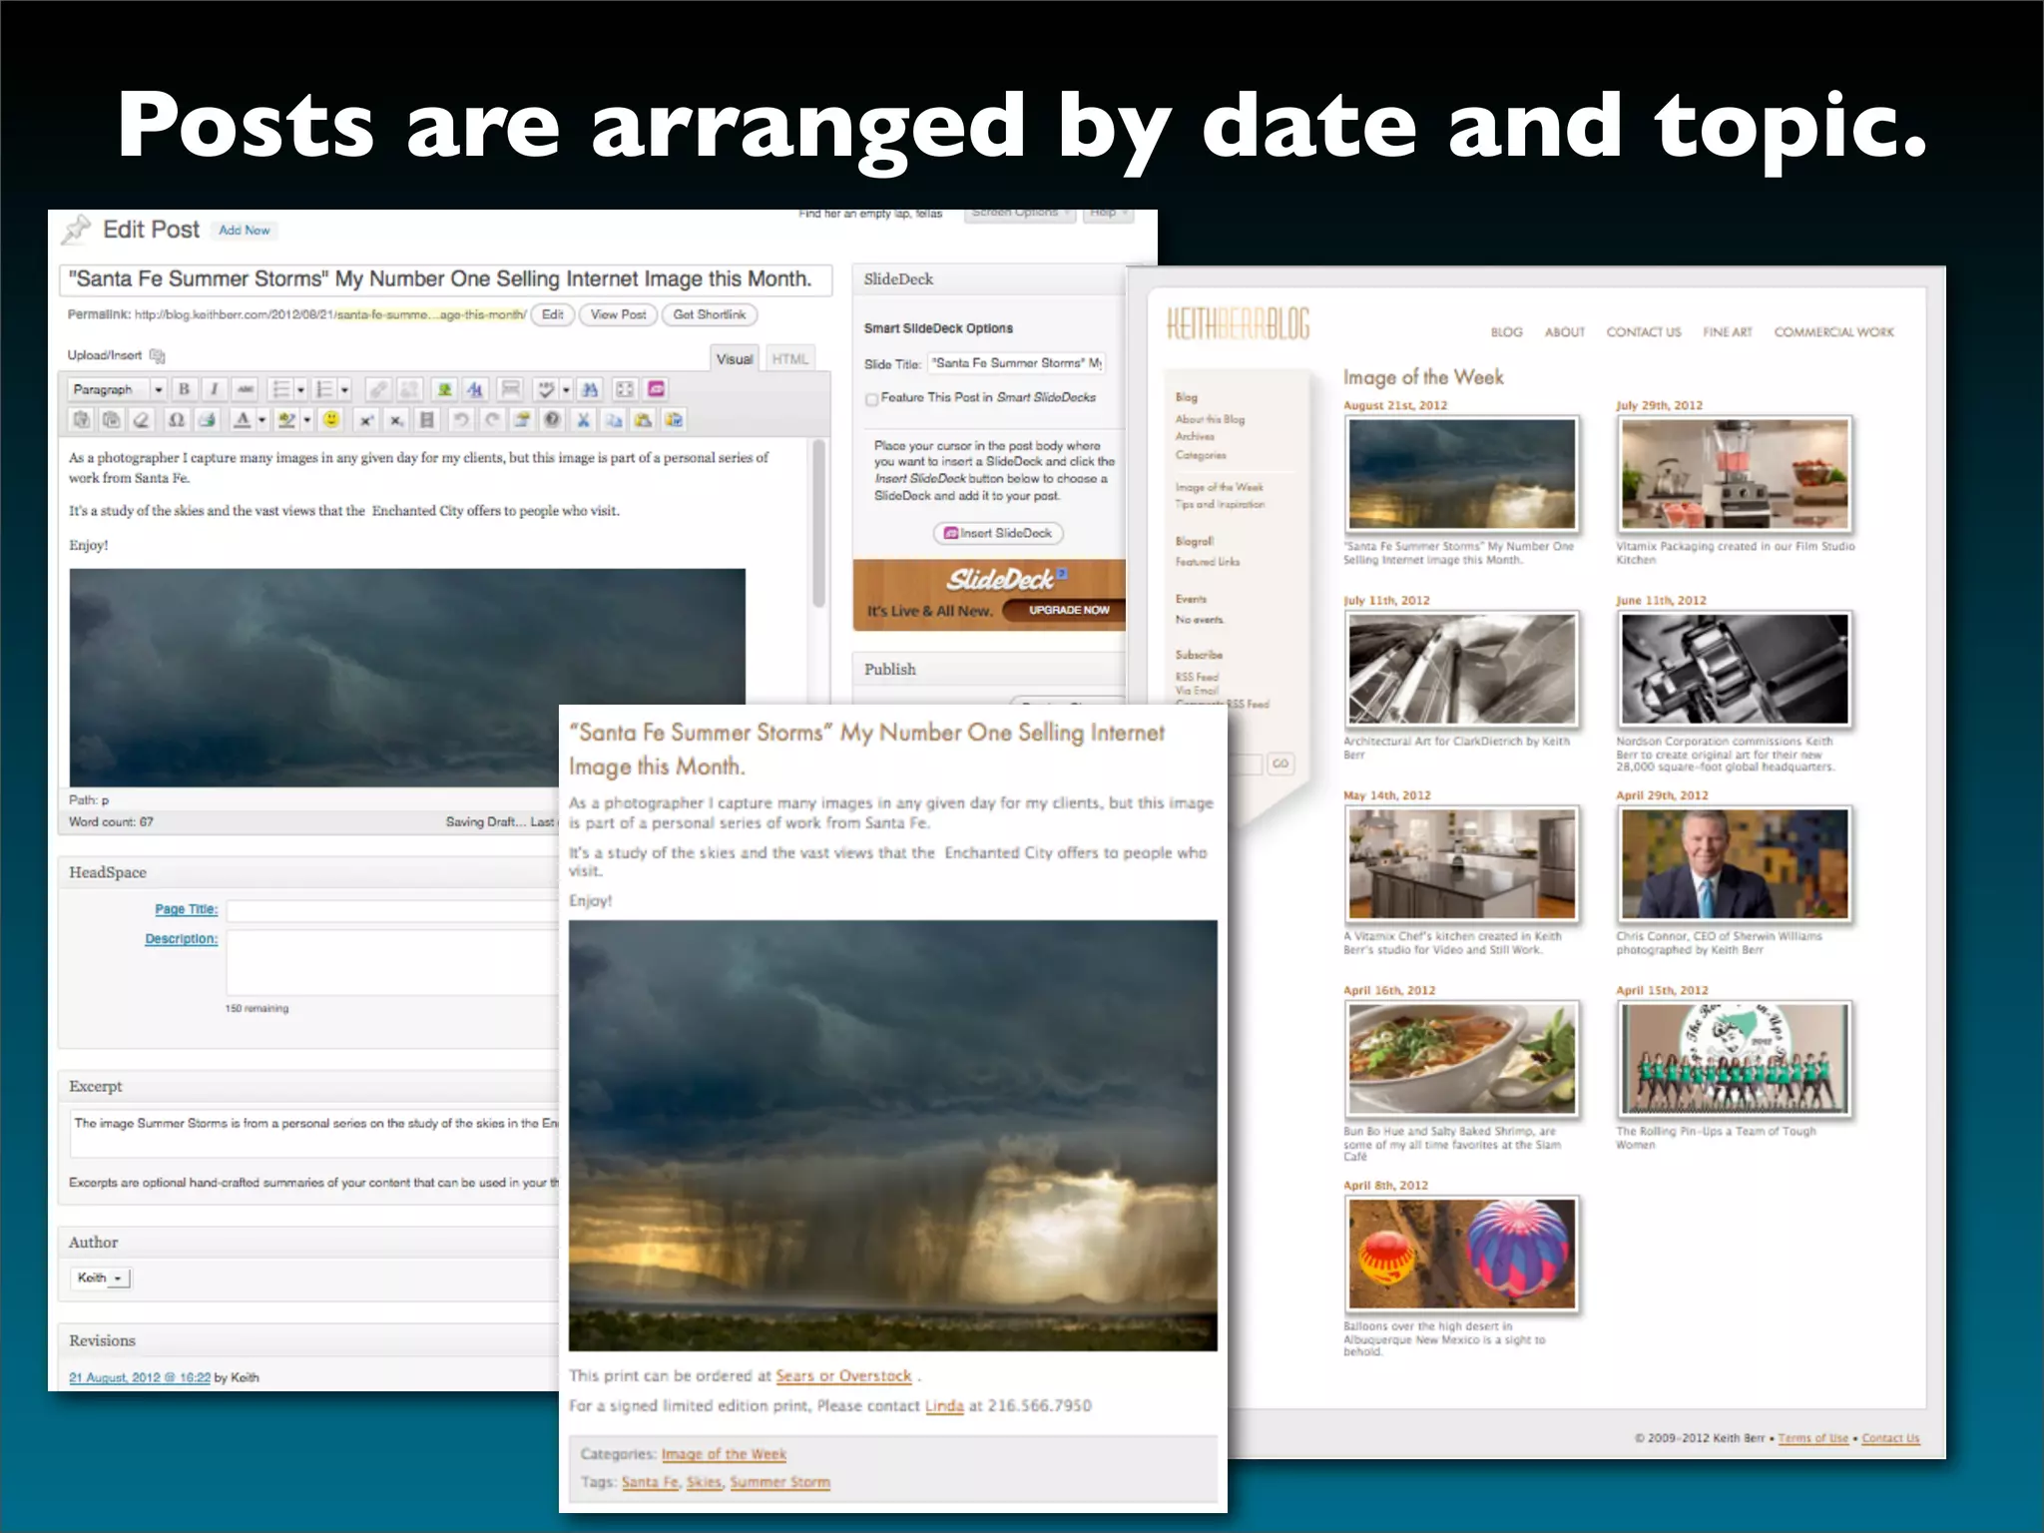The height and width of the screenshot is (1533, 2044).
Task: Click the print icon in editor toolbar
Action: [207, 419]
